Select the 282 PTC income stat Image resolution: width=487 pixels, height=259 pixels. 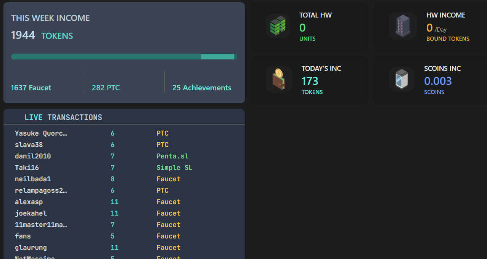point(106,88)
